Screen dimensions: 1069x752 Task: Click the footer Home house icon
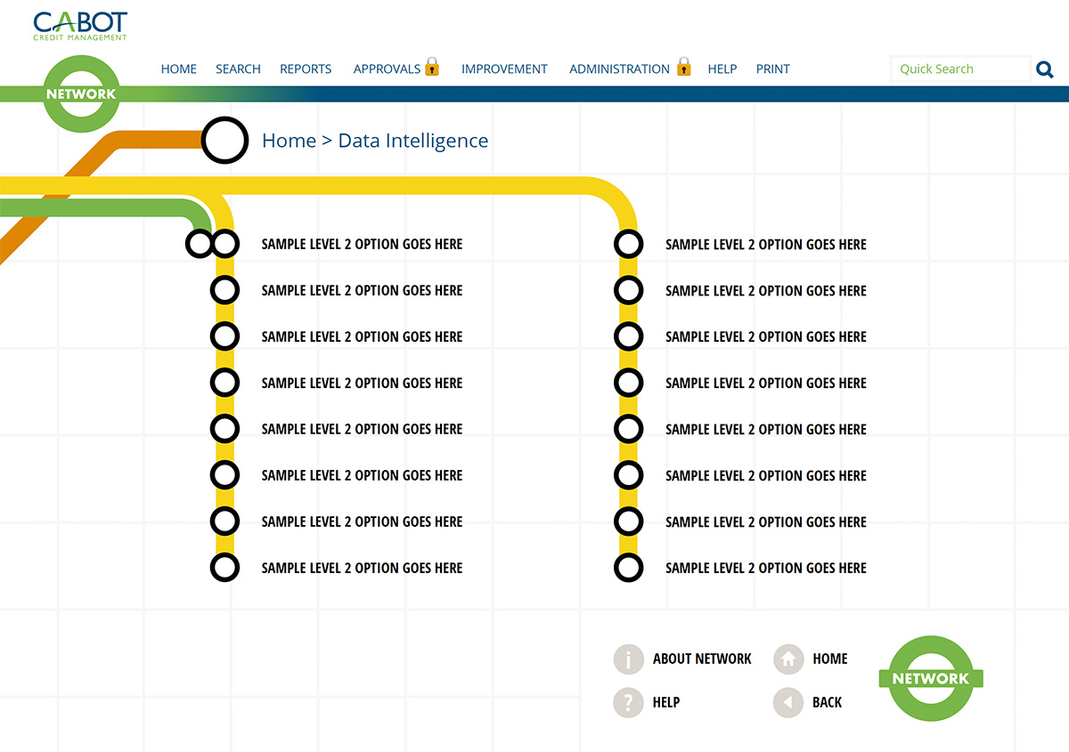click(x=788, y=659)
